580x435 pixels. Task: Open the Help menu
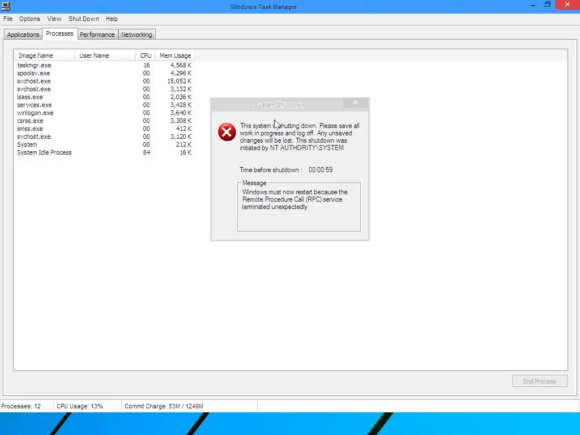point(112,19)
